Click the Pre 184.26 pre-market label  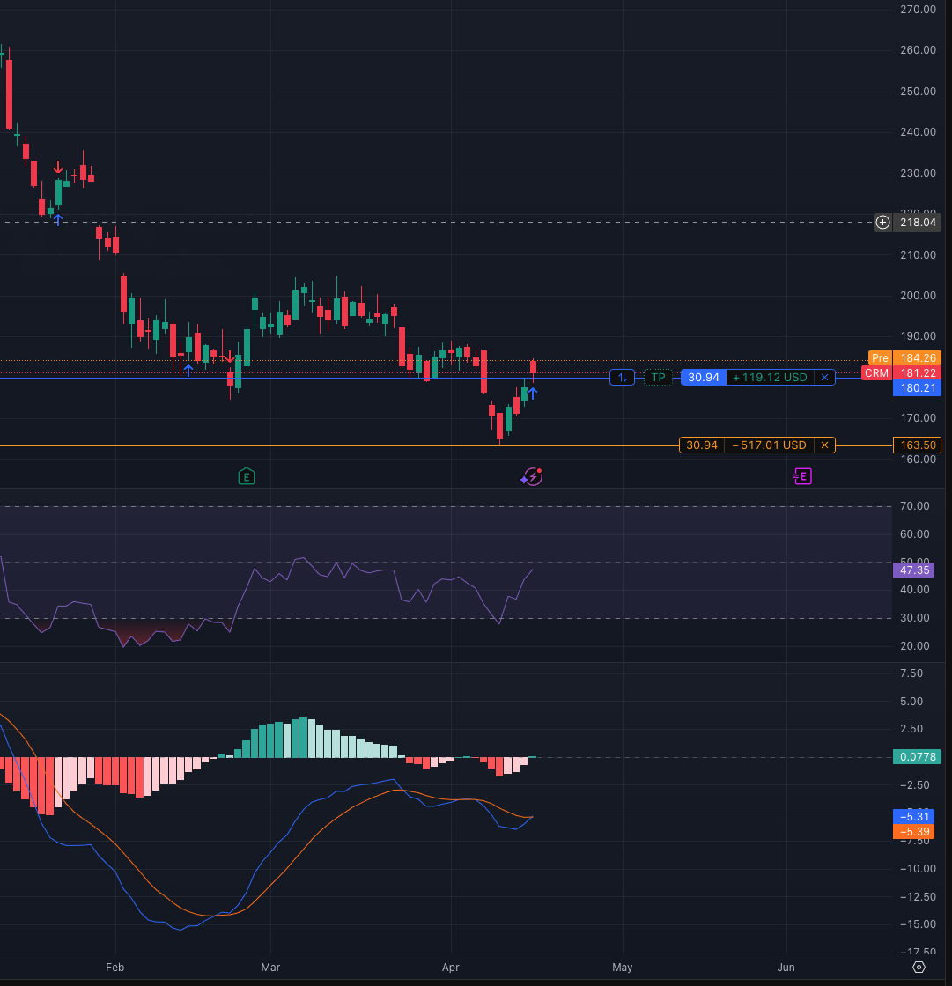904,357
